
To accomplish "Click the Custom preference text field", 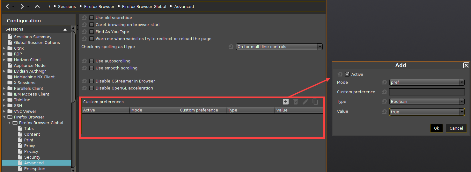I will (427, 92).
